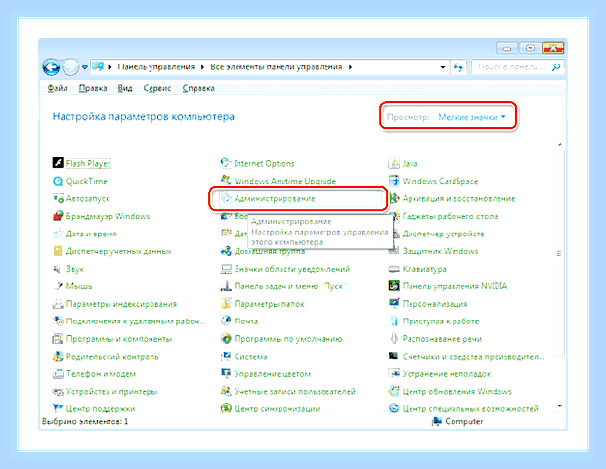Image resolution: width=606 pixels, height=469 pixels.
Task: Click the Панель управления NVIDIA icon
Action: coord(394,286)
